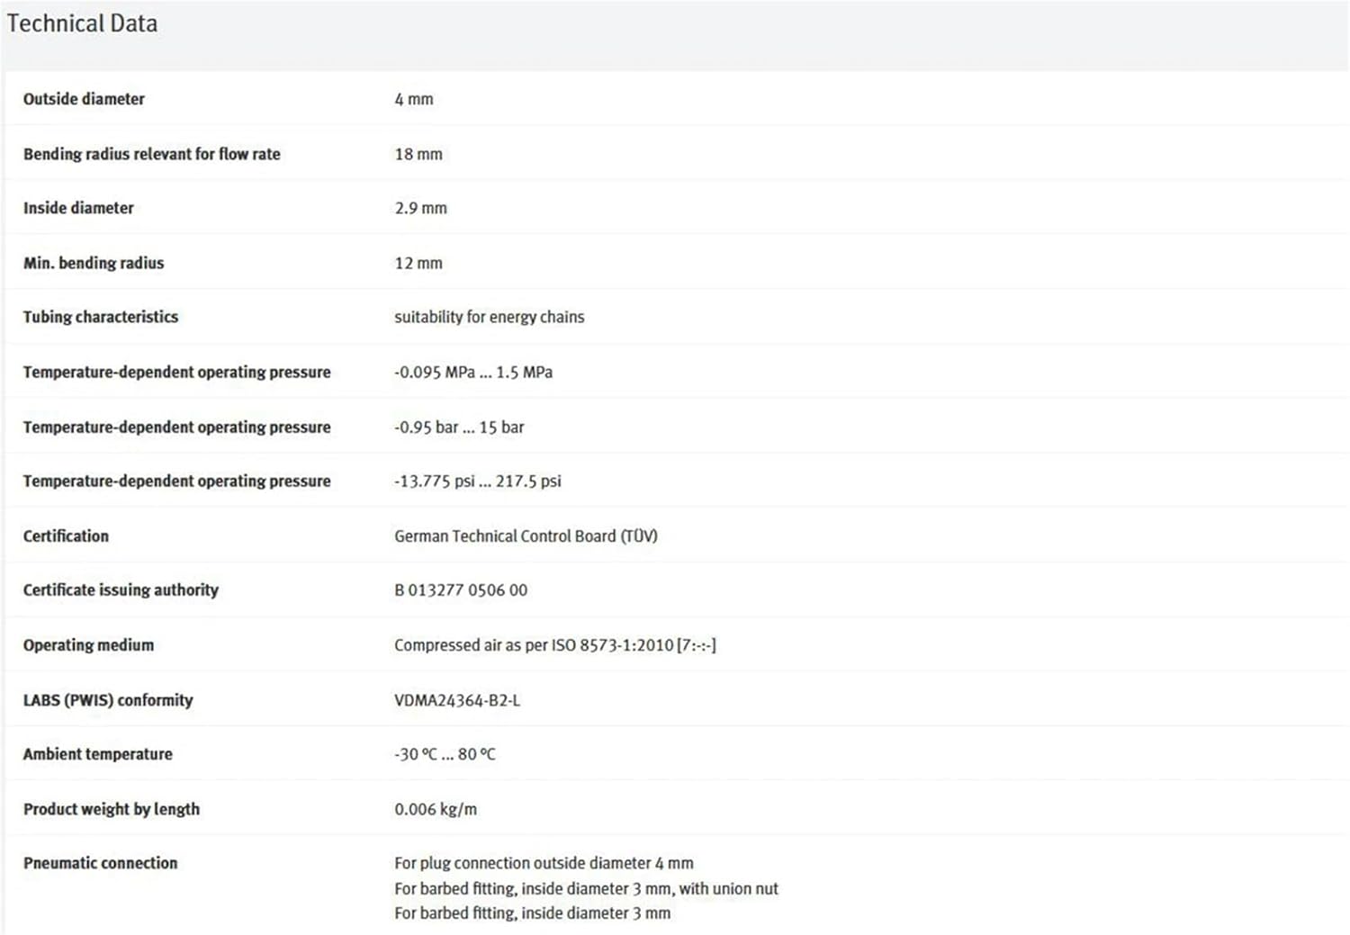Screen dimensions: 1350x935
Task: Select the "Pneumatic connection" label
Action: tap(101, 862)
